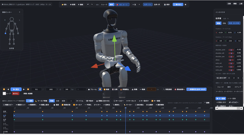
Task: Click 開始姿勢へ go to start pose
Action: (x=179, y=89)
